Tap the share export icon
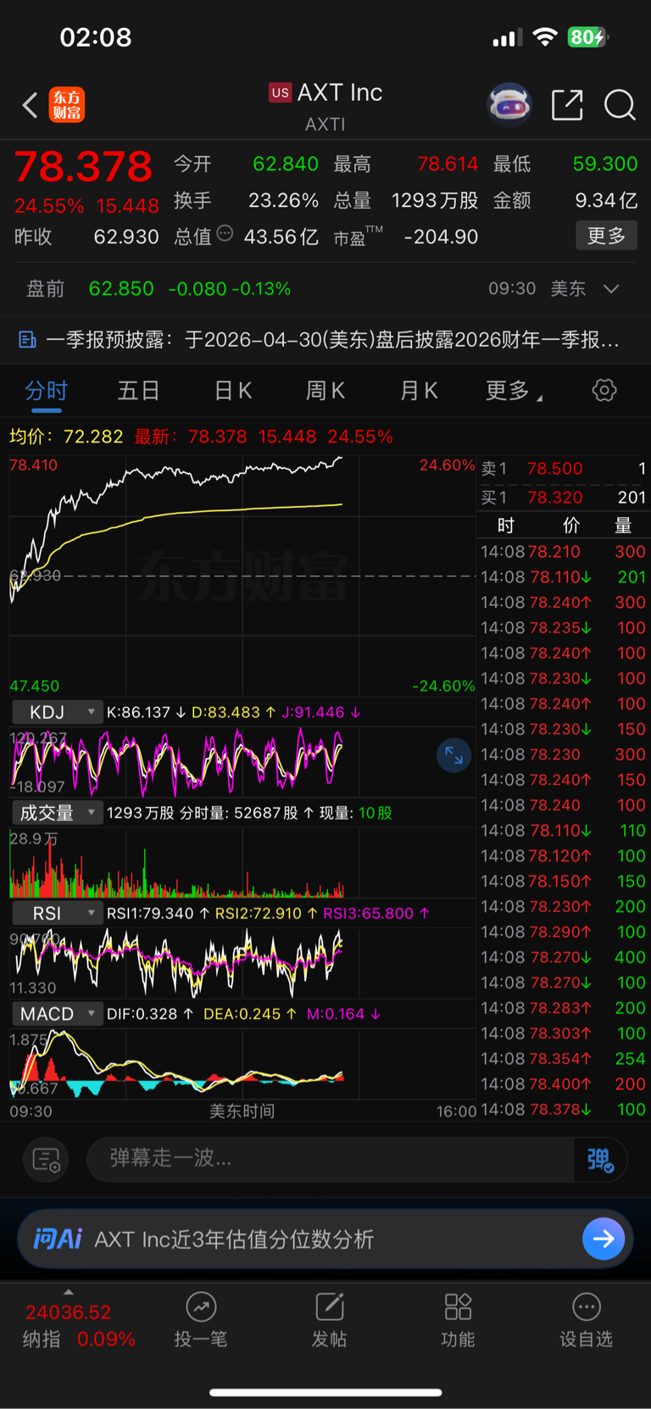 point(567,105)
